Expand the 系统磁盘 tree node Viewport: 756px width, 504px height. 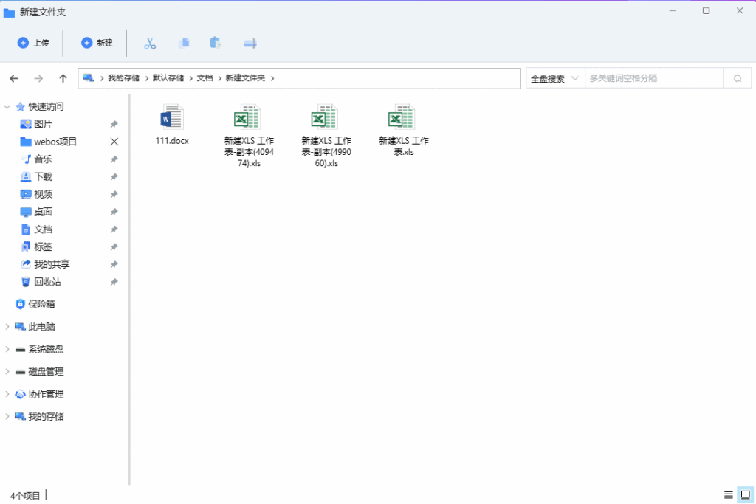click(x=7, y=349)
